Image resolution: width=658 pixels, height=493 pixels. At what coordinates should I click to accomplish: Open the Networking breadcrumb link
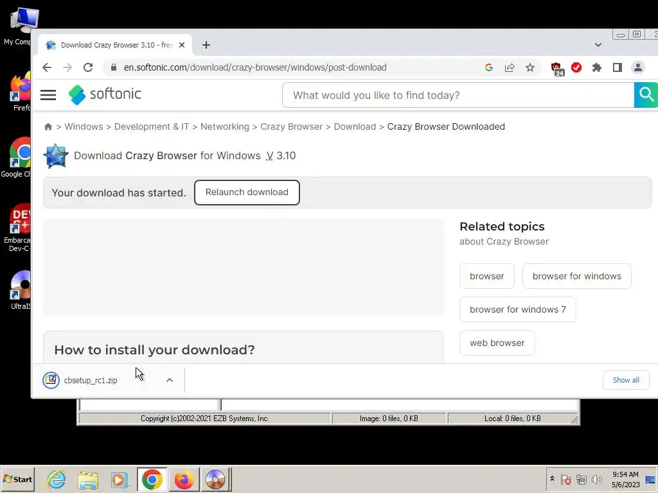click(224, 126)
